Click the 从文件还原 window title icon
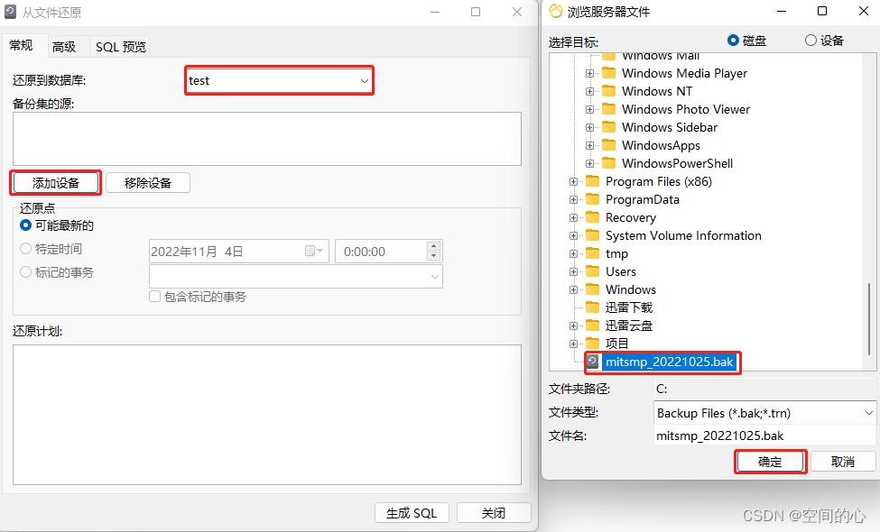 pyautogui.click(x=10, y=12)
